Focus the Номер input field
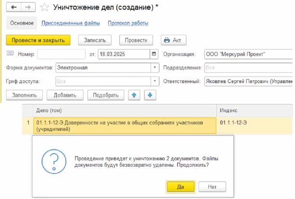This screenshot has height=199, width=295. coord(61,54)
